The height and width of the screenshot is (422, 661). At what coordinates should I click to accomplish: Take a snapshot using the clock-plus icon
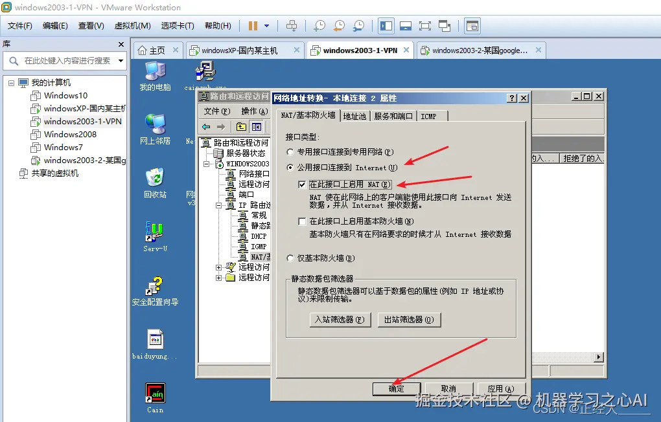(319, 26)
